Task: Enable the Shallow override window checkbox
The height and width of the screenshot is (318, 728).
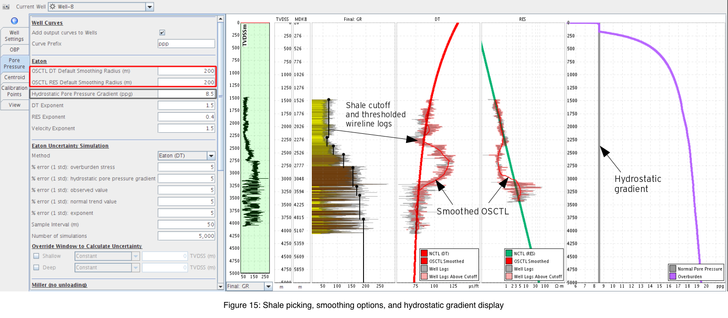Action: [x=36, y=256]
